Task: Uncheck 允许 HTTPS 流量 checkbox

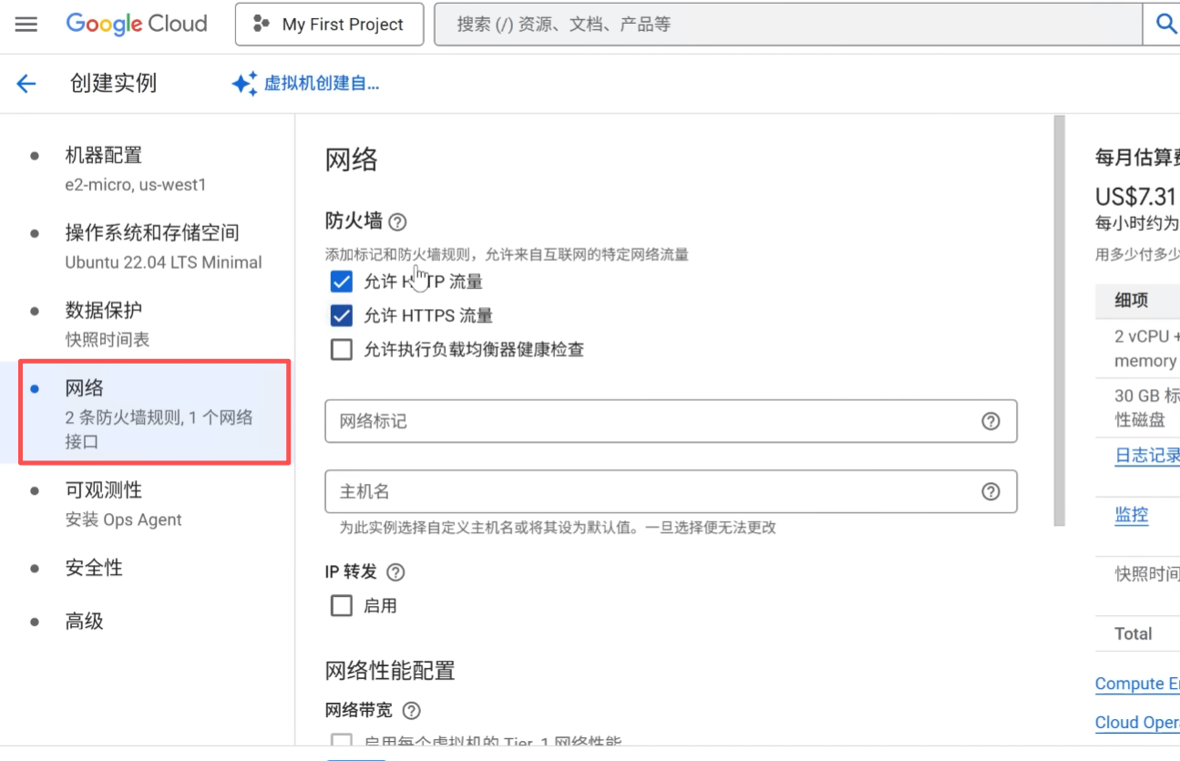Action: pyautogui.click(x=342, y=315)
